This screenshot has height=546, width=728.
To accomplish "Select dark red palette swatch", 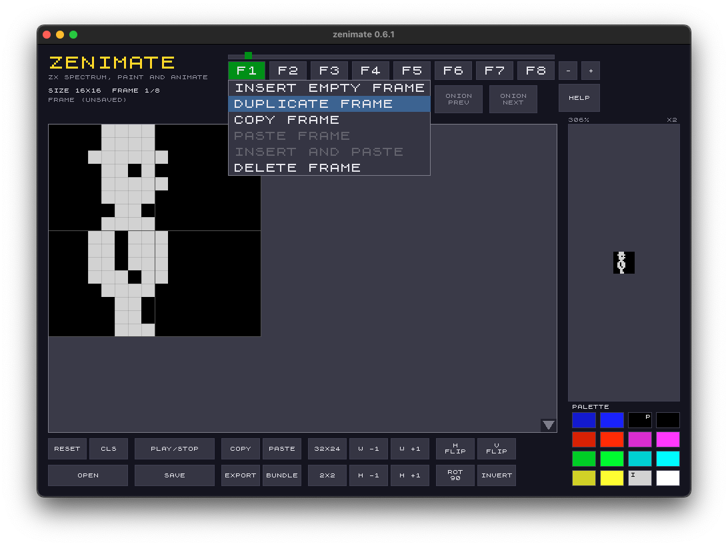I will point(583,439).
